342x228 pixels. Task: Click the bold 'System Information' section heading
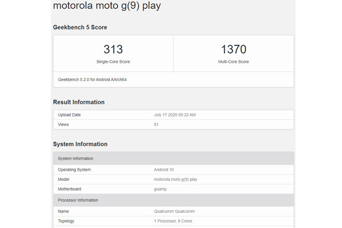tap(81, 144)
